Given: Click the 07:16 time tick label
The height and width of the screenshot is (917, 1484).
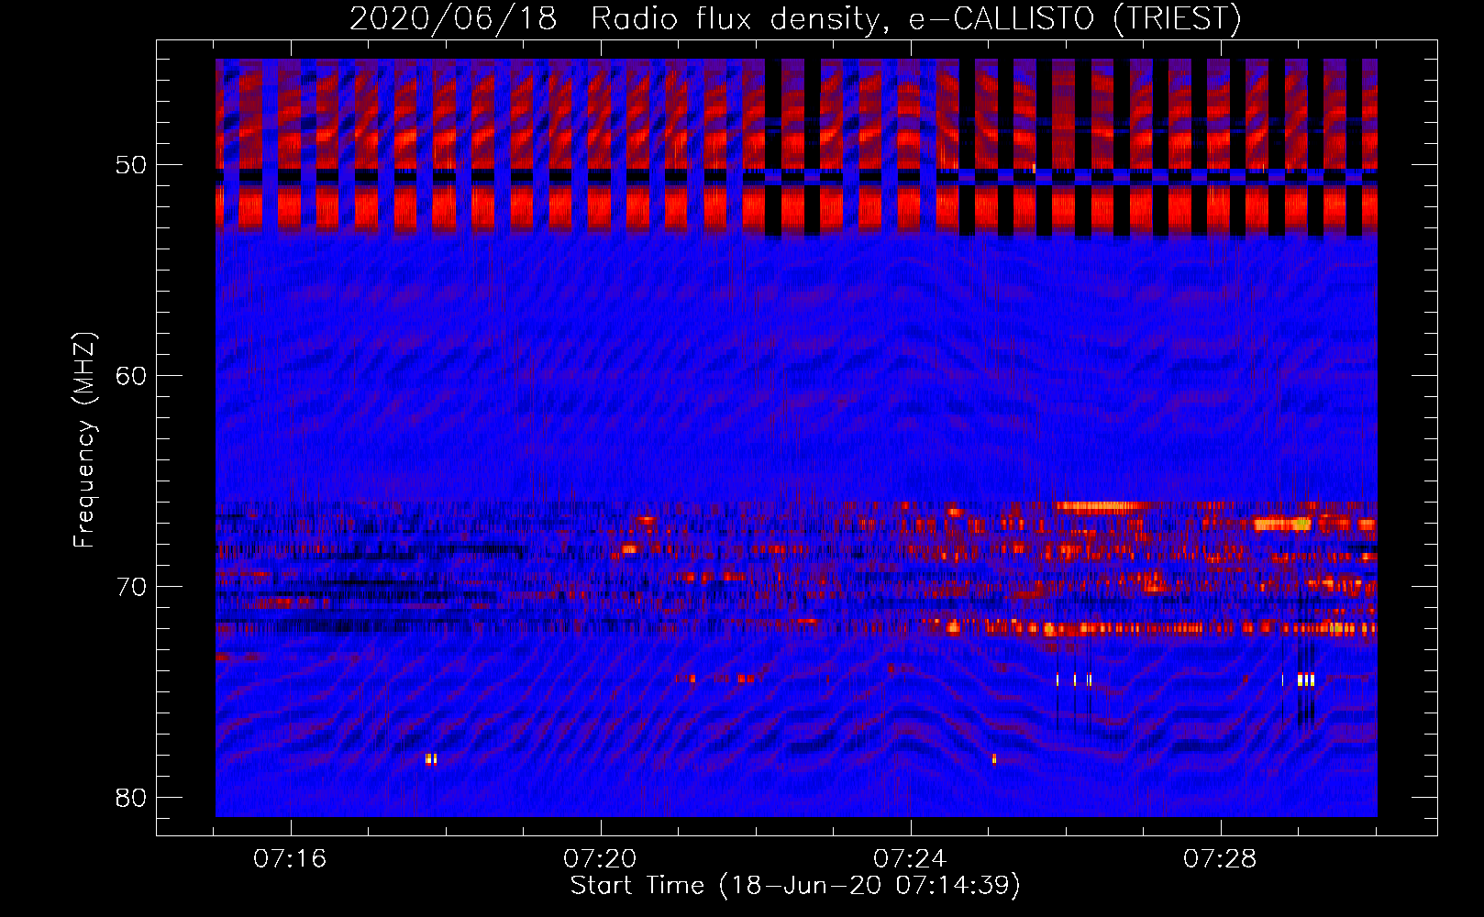Looking at the screenshot, I should tap(291, 859).
